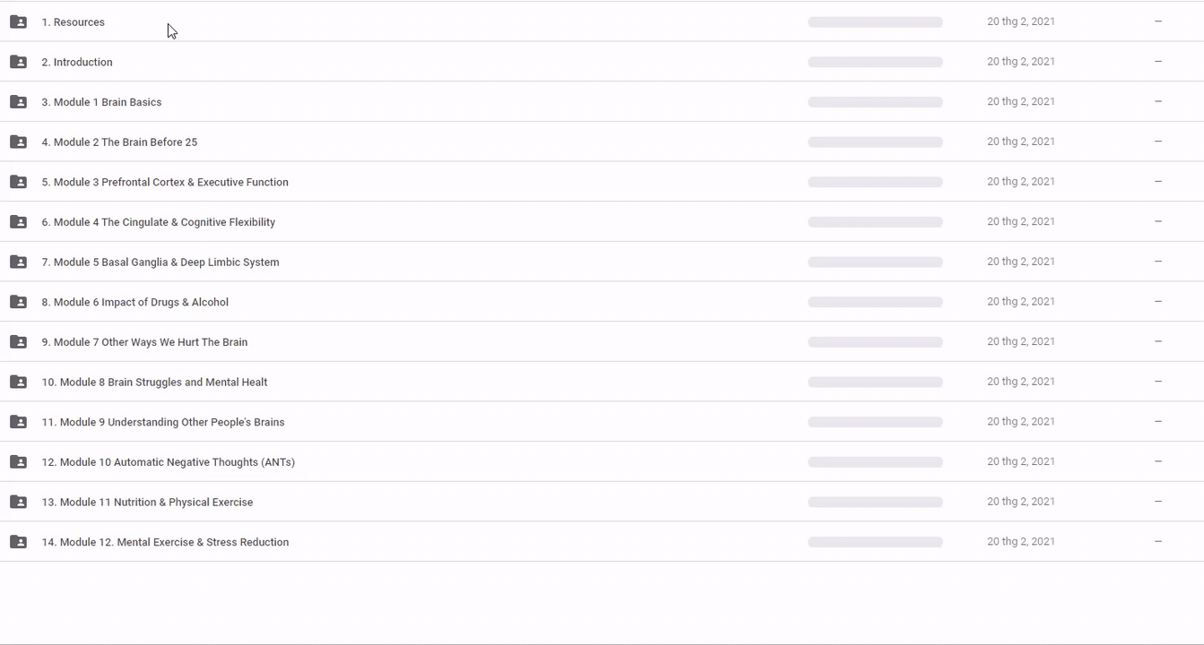Select folder icon for Module 9 Understanding Other People's Brains
This screenshot has width=1204, height=645.
point(18,422)
